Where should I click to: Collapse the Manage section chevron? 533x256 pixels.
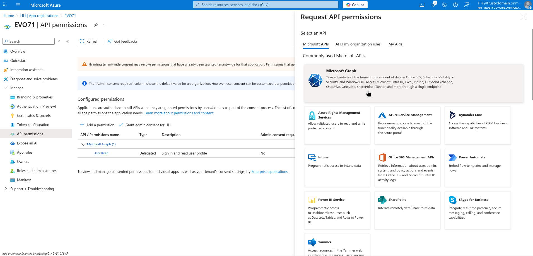[x=6, y=88]
